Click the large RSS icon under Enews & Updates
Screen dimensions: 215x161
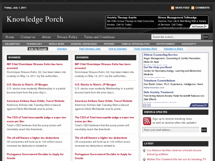[147, 121]
